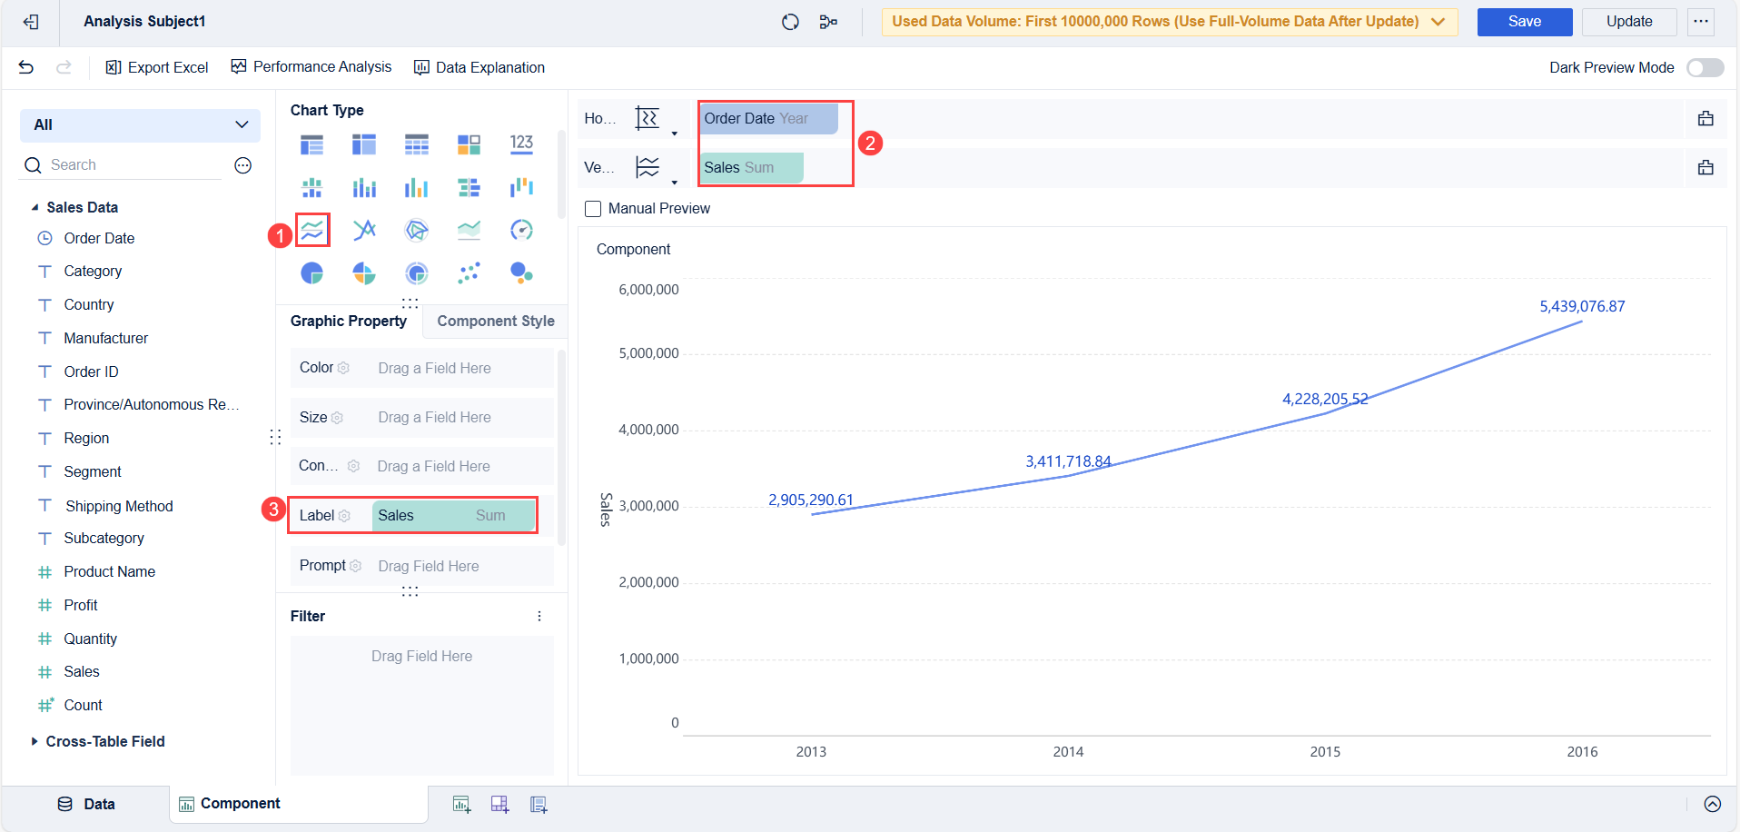Screen dimensions: 1740x832
Task: Select the pie chart type
Action: pos(311,272)
